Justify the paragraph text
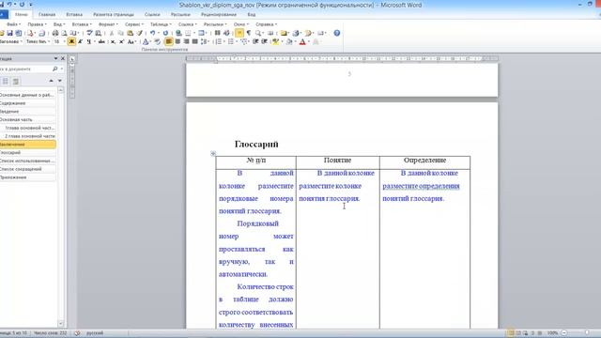The width and height of the screenshot is (601, 338). coord(194,41)
